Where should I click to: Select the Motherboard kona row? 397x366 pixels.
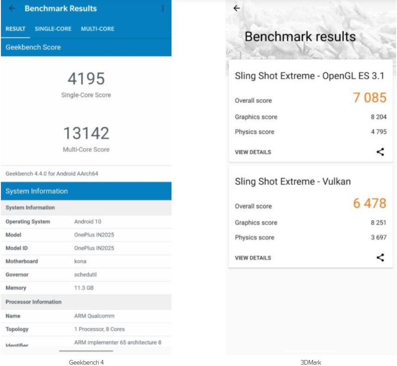tap(86, 261)
